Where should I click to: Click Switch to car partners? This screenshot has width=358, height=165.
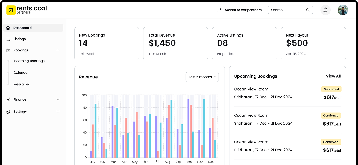pyautogui.click(x=243, y=10)
